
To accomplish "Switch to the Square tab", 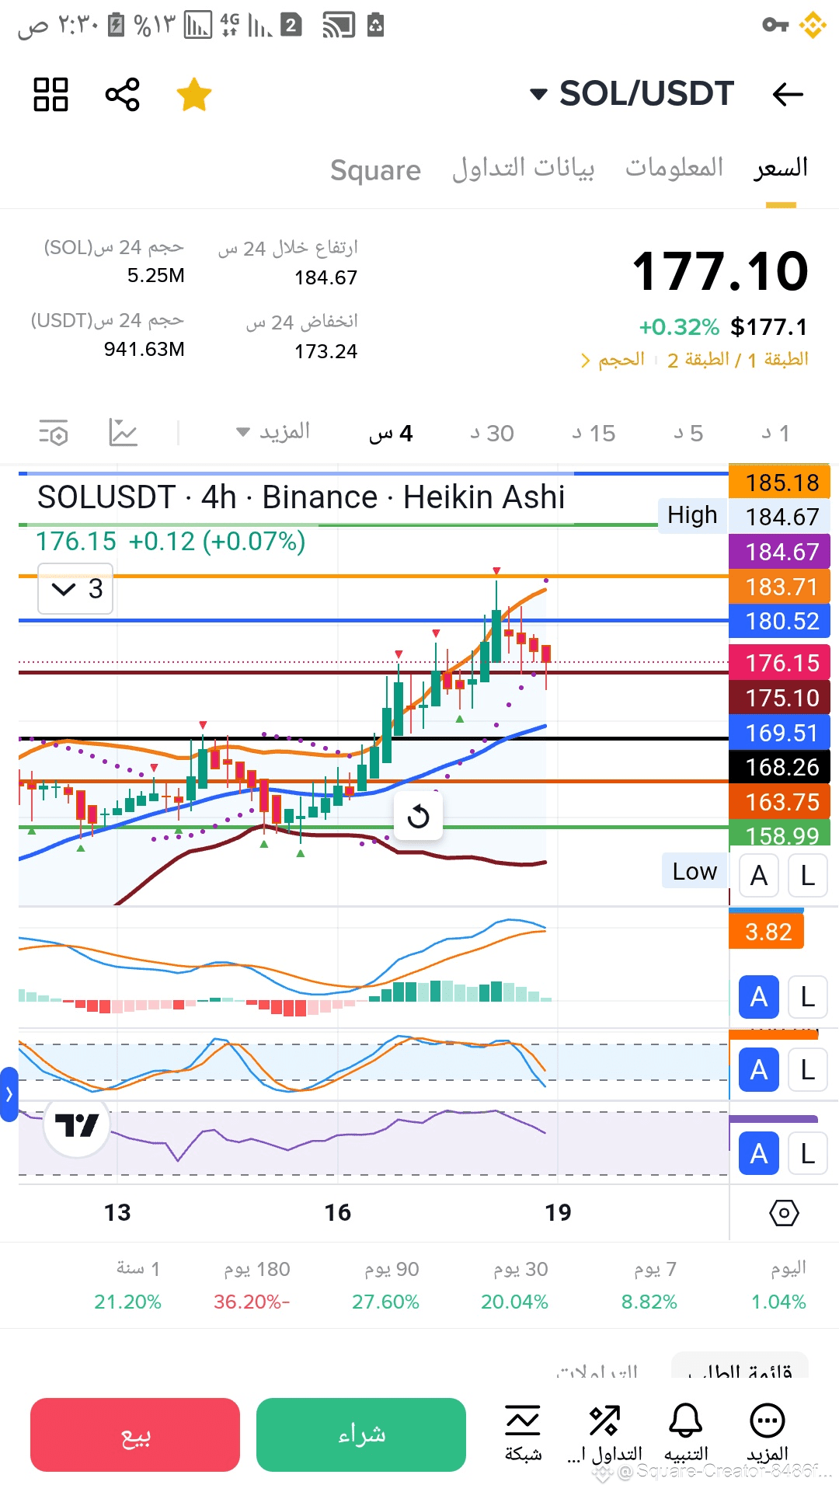I will 375,169.
